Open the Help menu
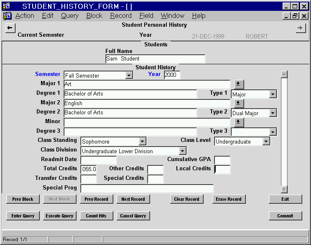Screen dimensions: 311x245 click(x=199, y=15)
